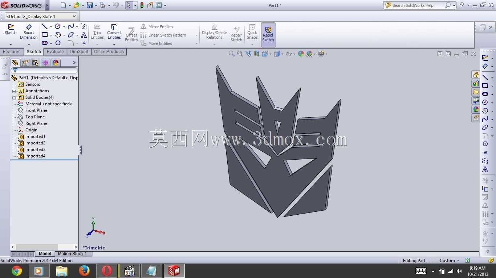
Task: Click Section View in view toolbar
Action: [257, 54]
